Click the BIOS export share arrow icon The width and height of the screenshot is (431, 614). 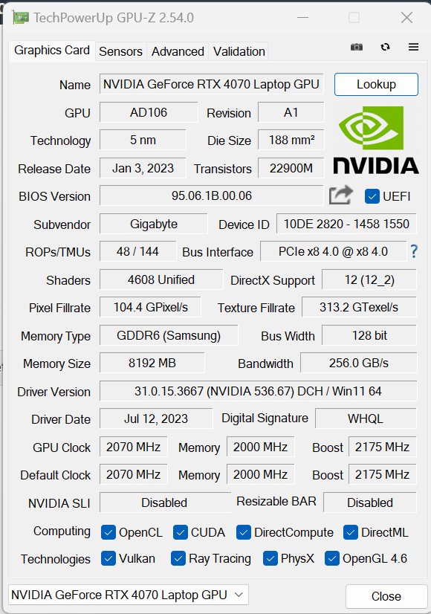tap(340, 195)
